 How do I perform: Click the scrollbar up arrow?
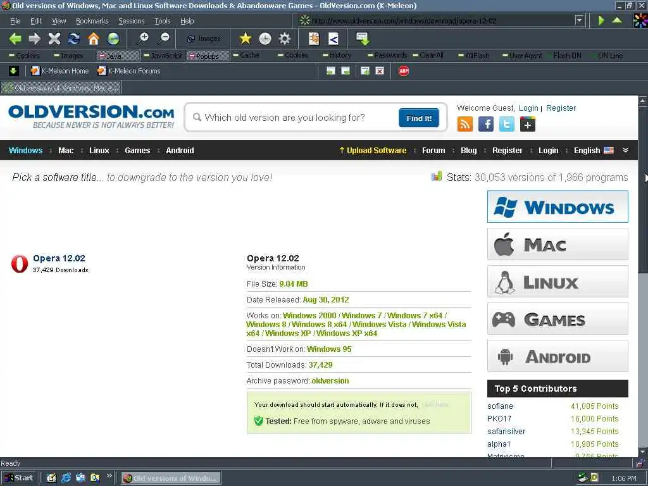coord(643,101)
